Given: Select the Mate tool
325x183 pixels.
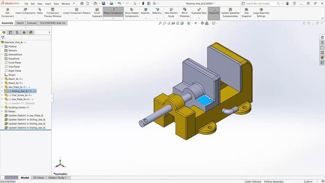Looking at the screenshot, I should [x=40, y=11].
